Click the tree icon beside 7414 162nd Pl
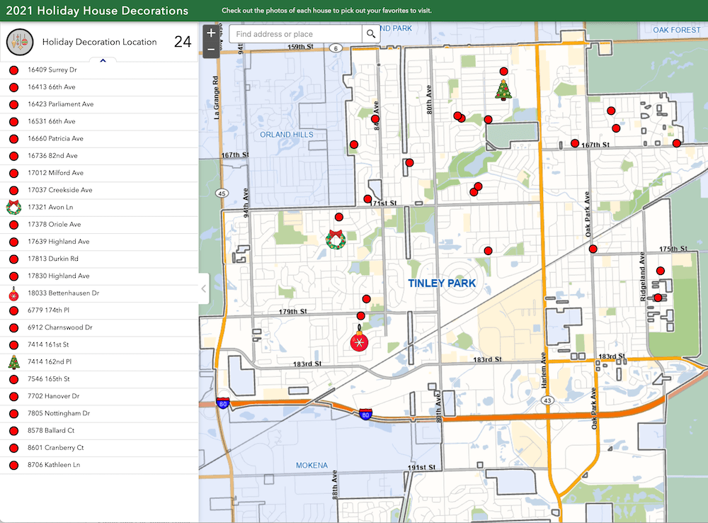708x523 pixels. (14, 362)
